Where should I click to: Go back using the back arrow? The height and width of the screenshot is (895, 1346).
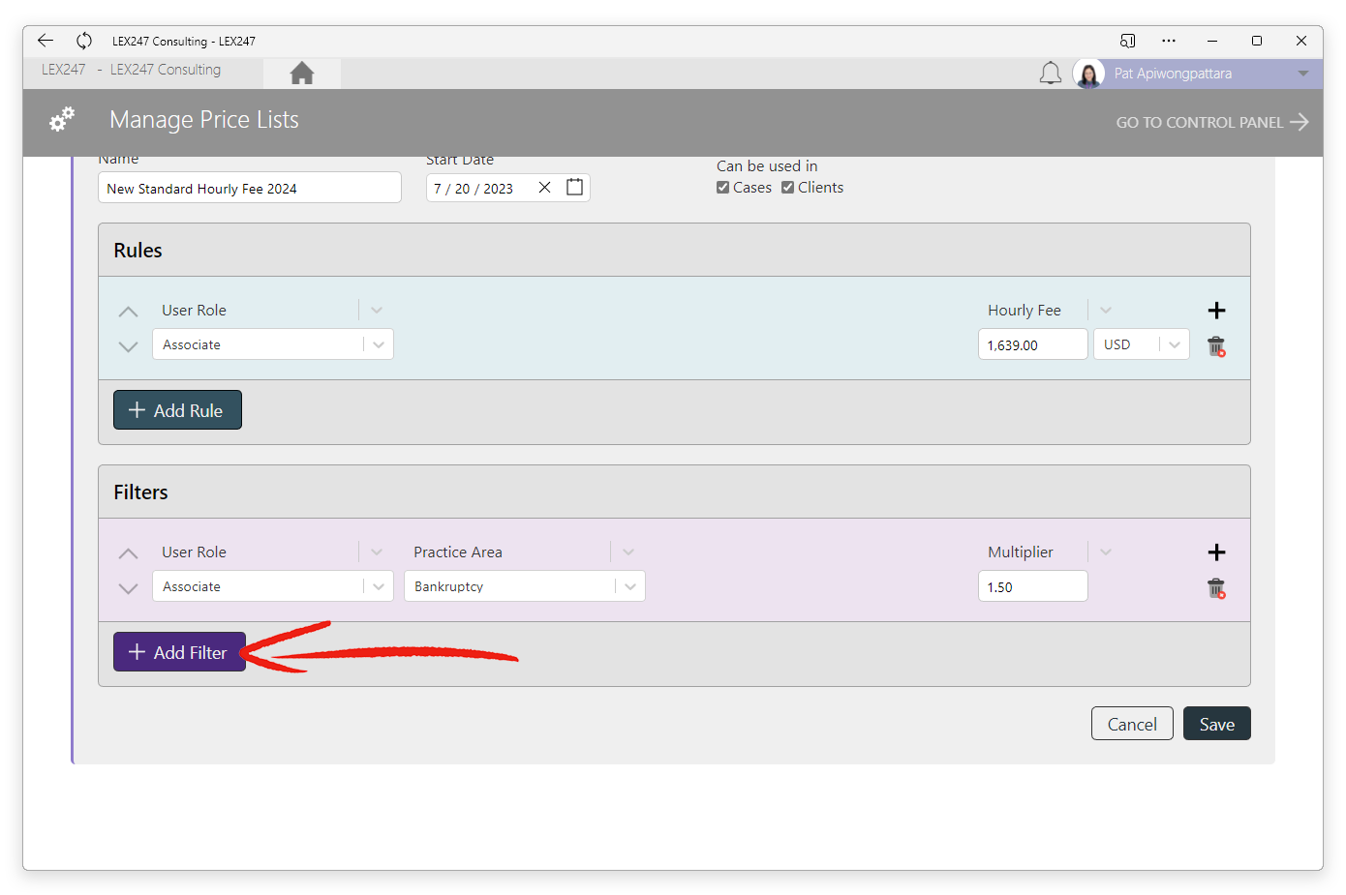click(46, 41)
